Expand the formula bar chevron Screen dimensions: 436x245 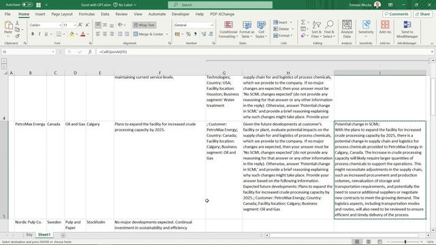tap(432, 52)
